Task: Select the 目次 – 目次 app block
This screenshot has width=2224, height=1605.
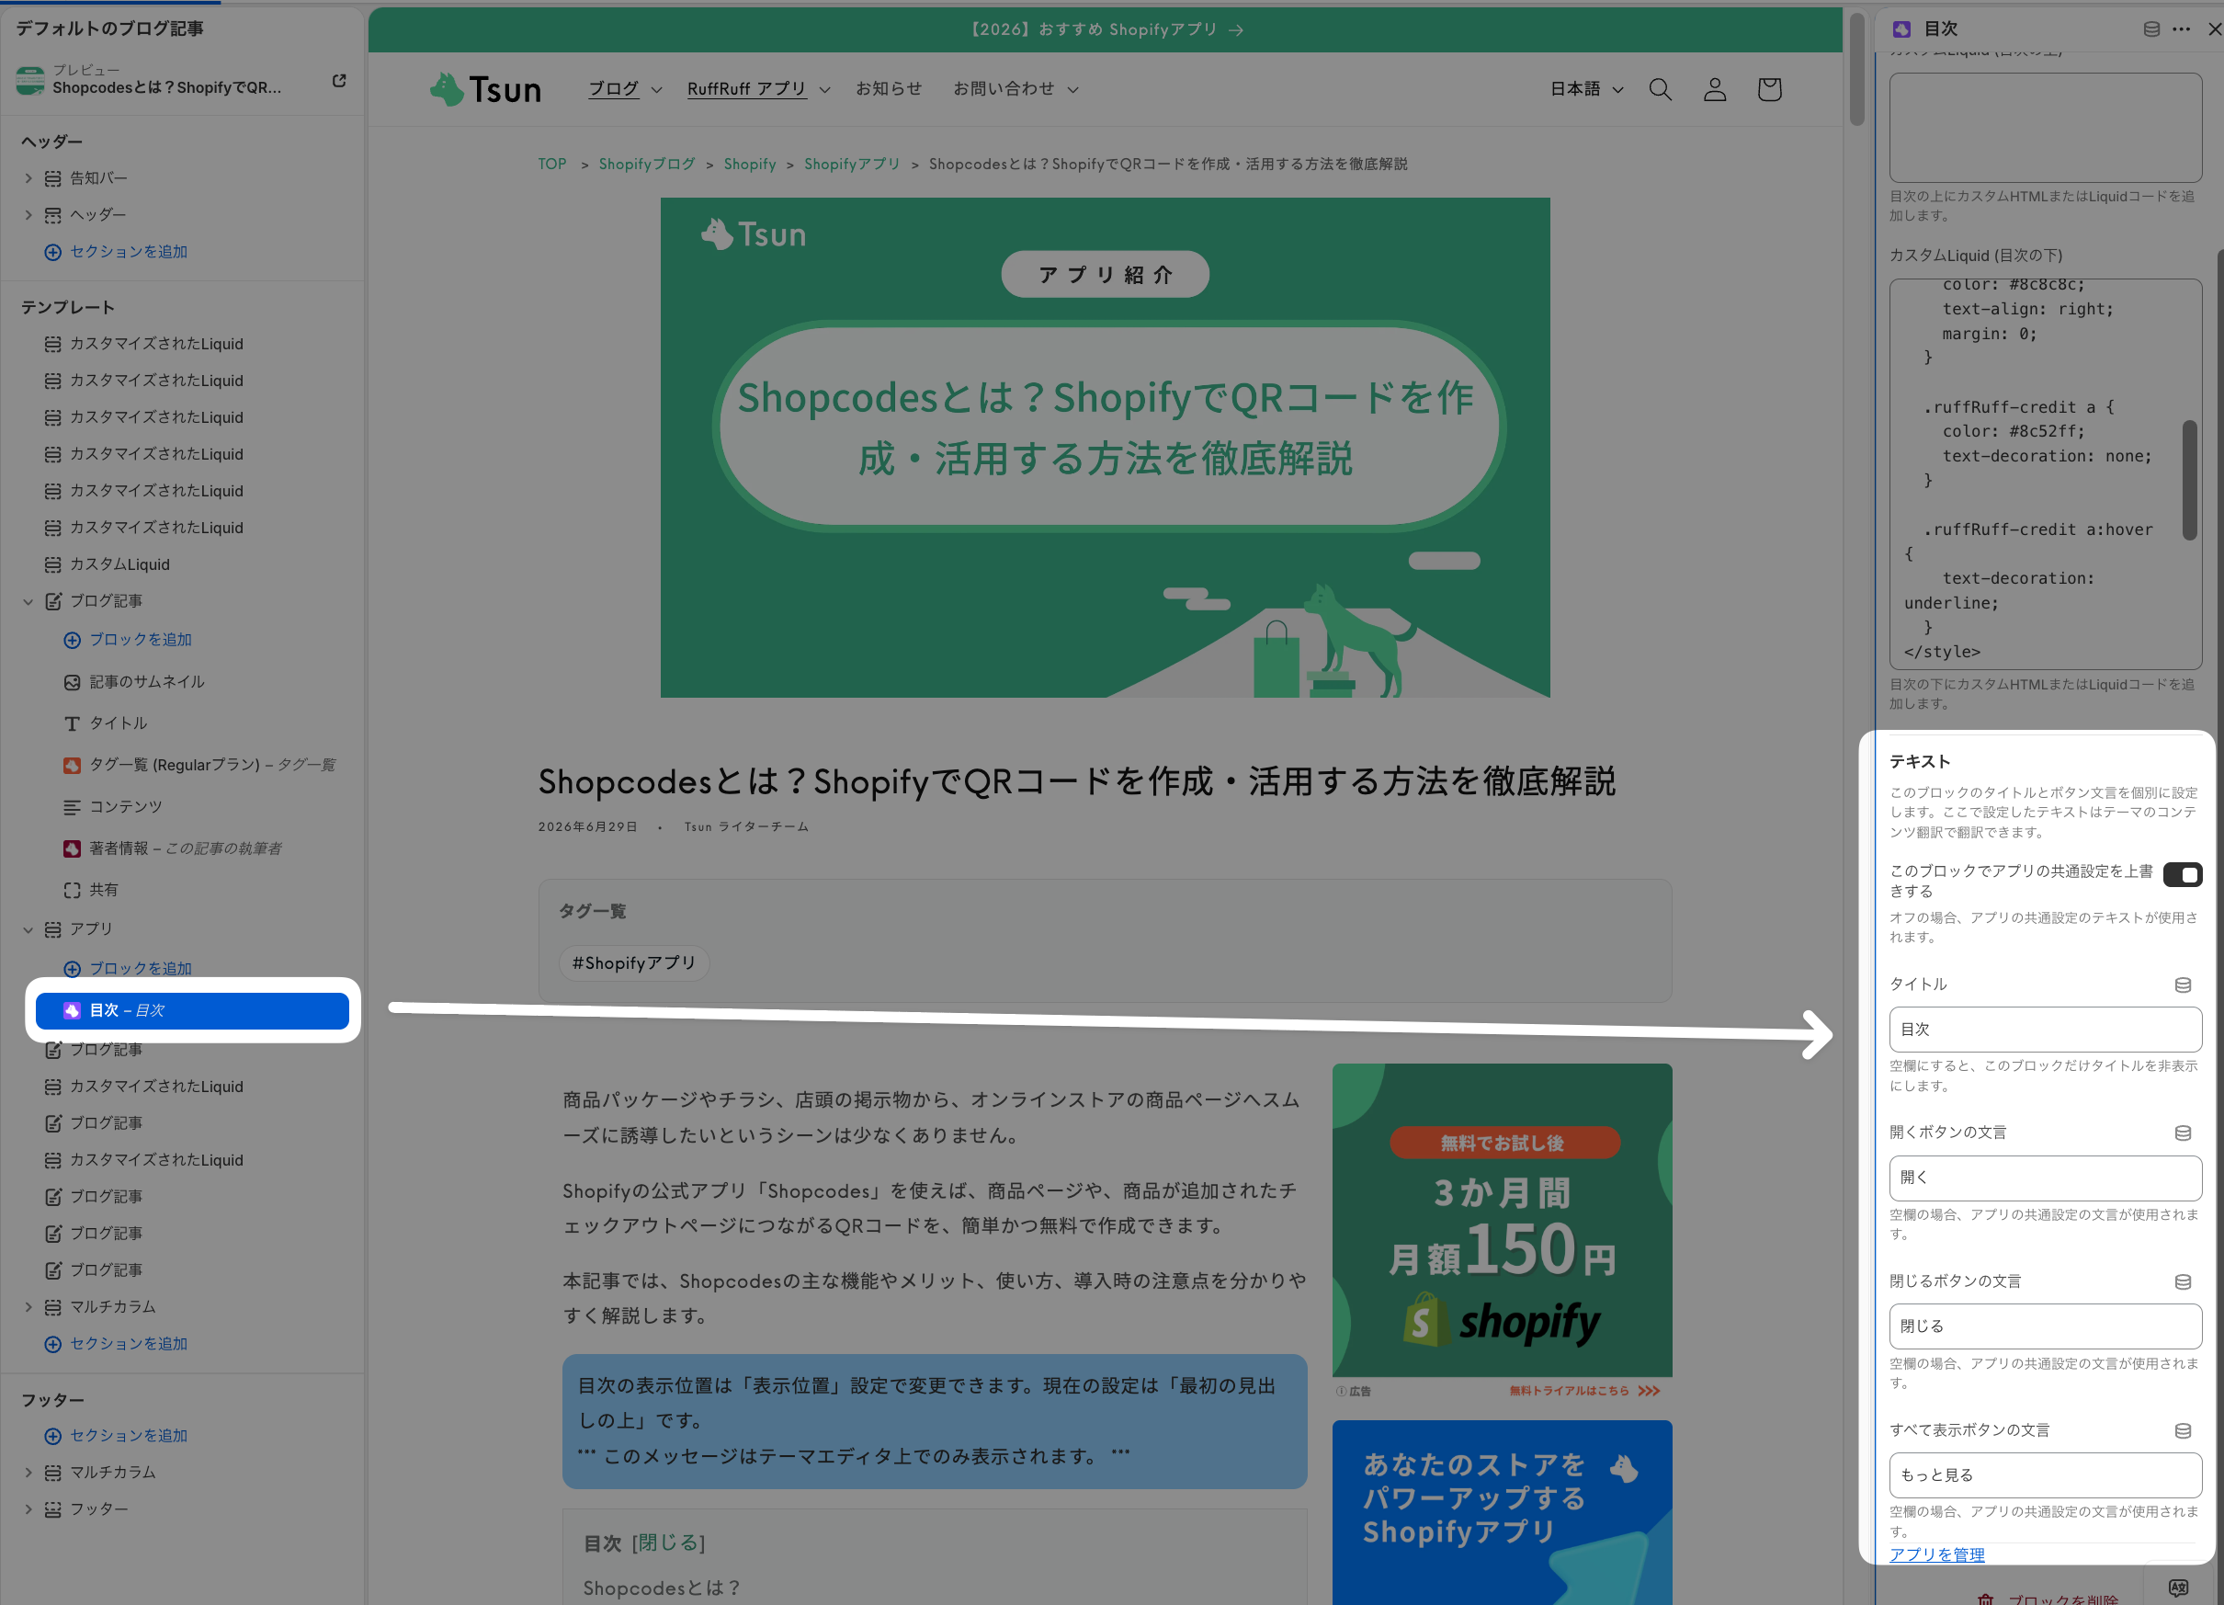Action: pos(192,1010)
